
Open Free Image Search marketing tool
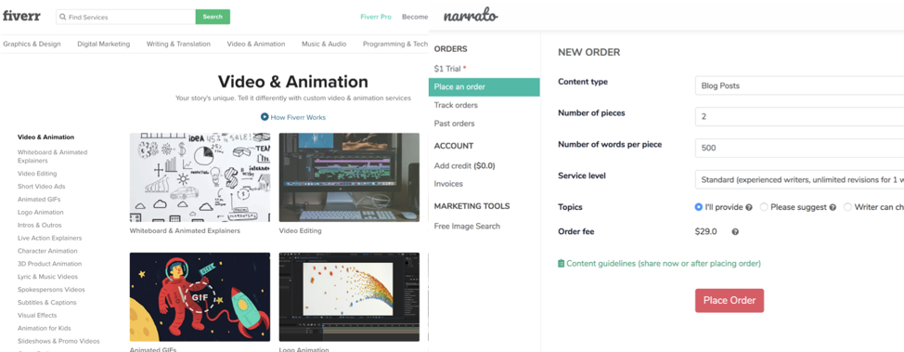point(467,227)
